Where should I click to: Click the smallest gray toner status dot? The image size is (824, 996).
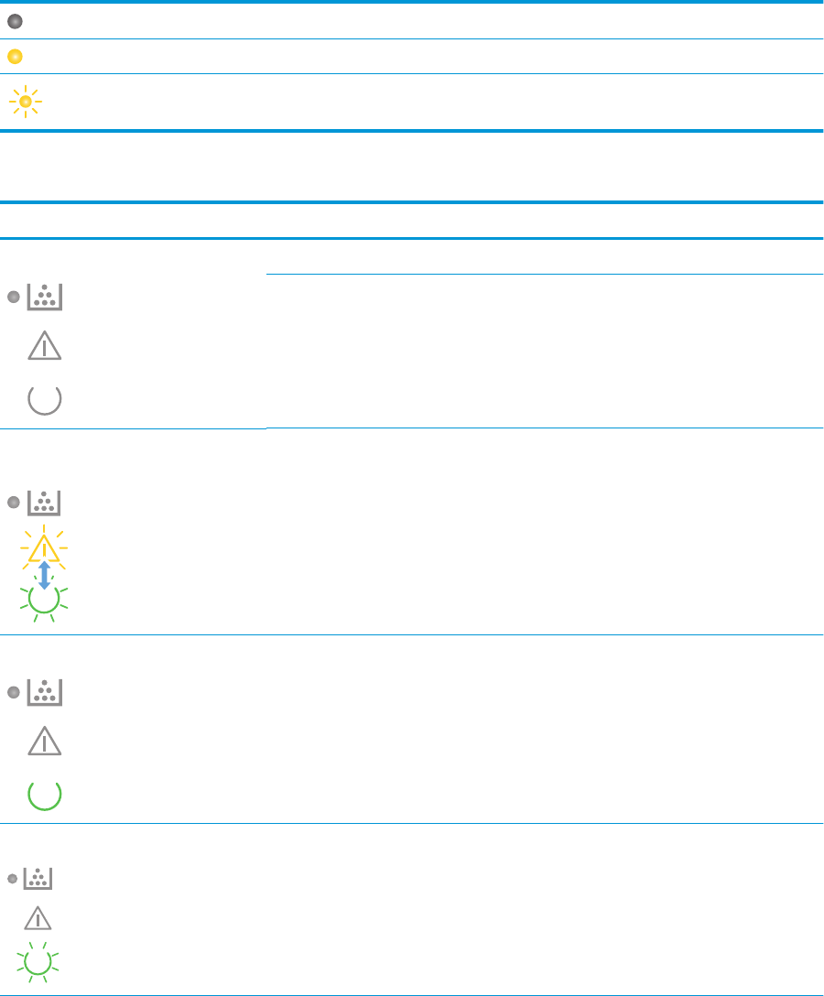[x=12, y=879]
